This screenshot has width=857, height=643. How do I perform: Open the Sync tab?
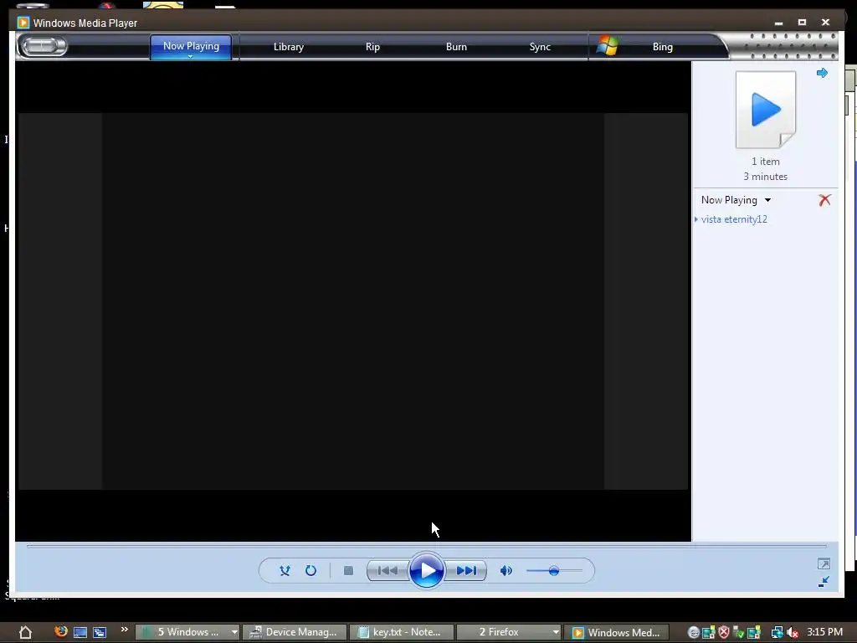click(540, 47)
